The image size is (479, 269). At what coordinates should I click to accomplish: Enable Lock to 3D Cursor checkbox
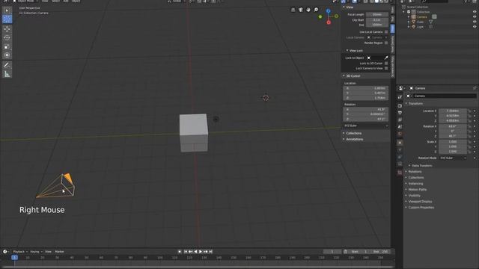pyautogui.click(x=386, y=63)
